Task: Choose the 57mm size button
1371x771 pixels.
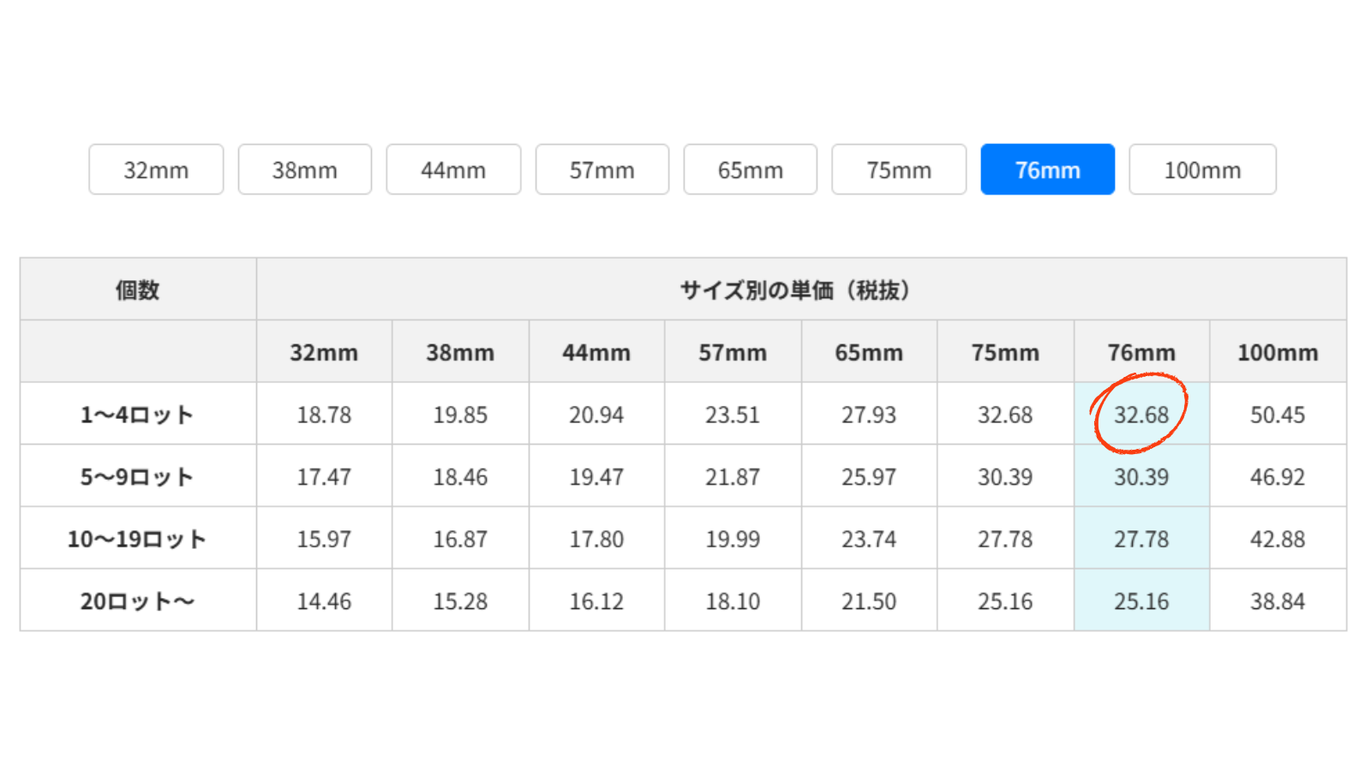Action: coord(602,170)
